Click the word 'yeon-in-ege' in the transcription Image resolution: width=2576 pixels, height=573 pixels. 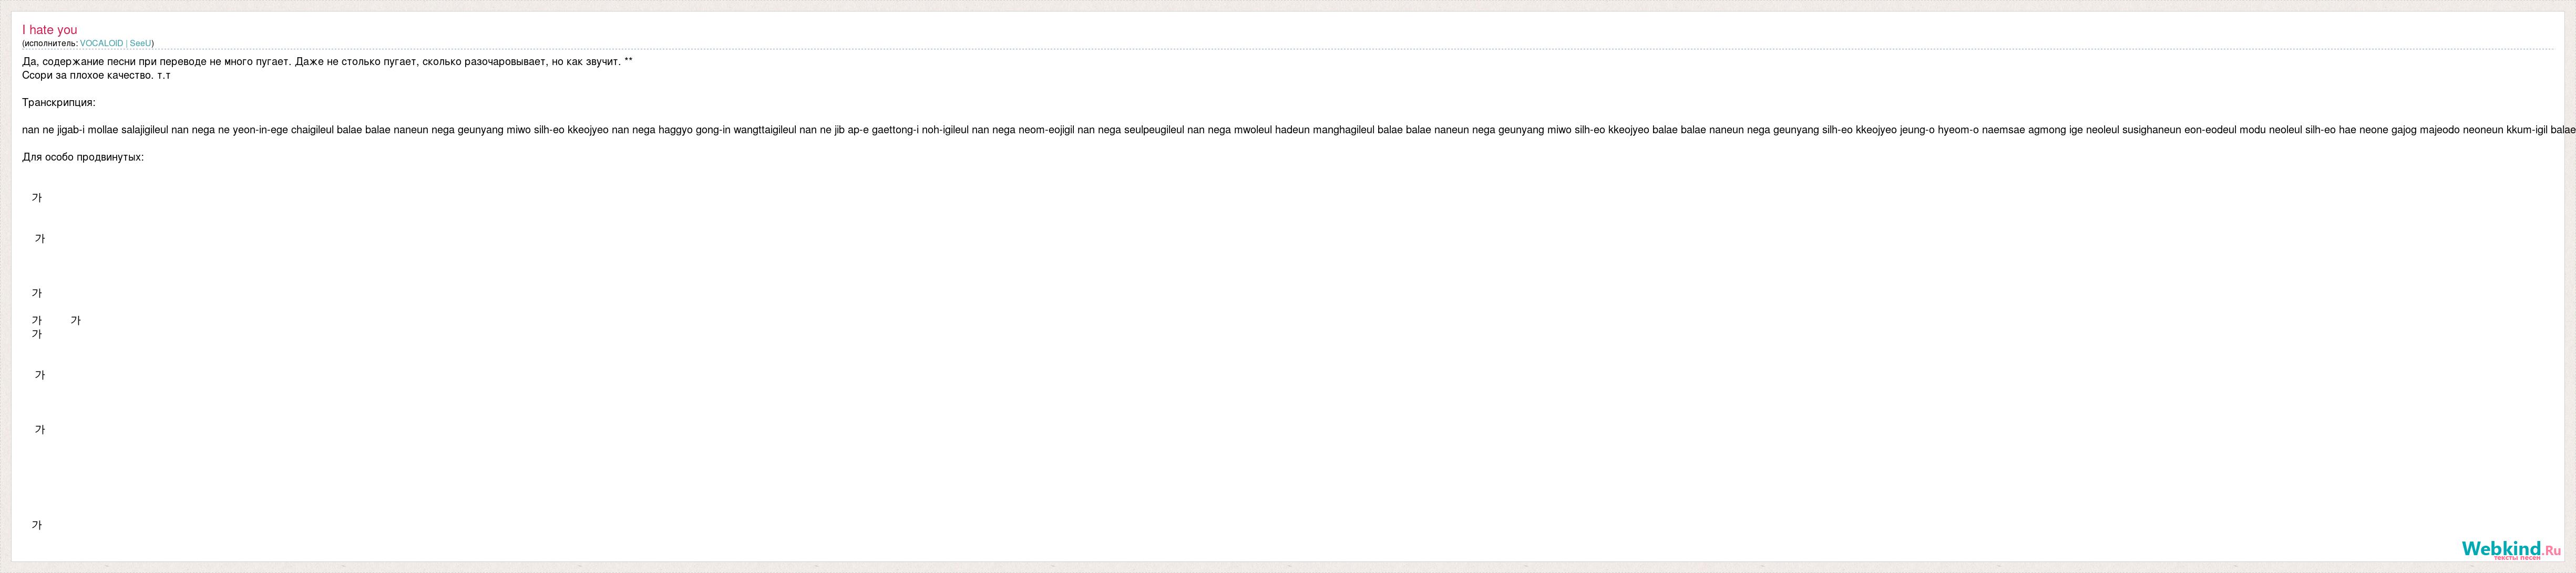[260, 130]
